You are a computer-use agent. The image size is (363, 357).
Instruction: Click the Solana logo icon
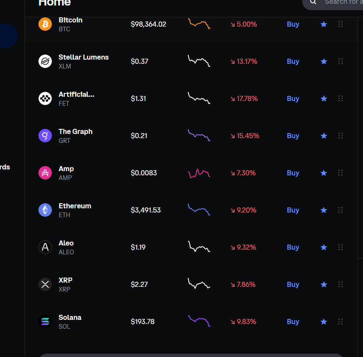pos(45,322)
